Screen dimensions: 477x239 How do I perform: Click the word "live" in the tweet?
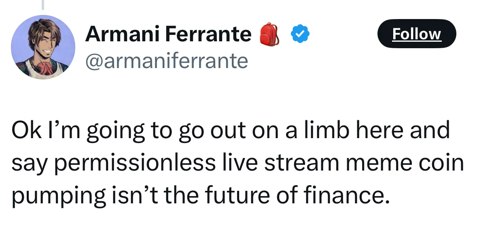pos(244,163)
